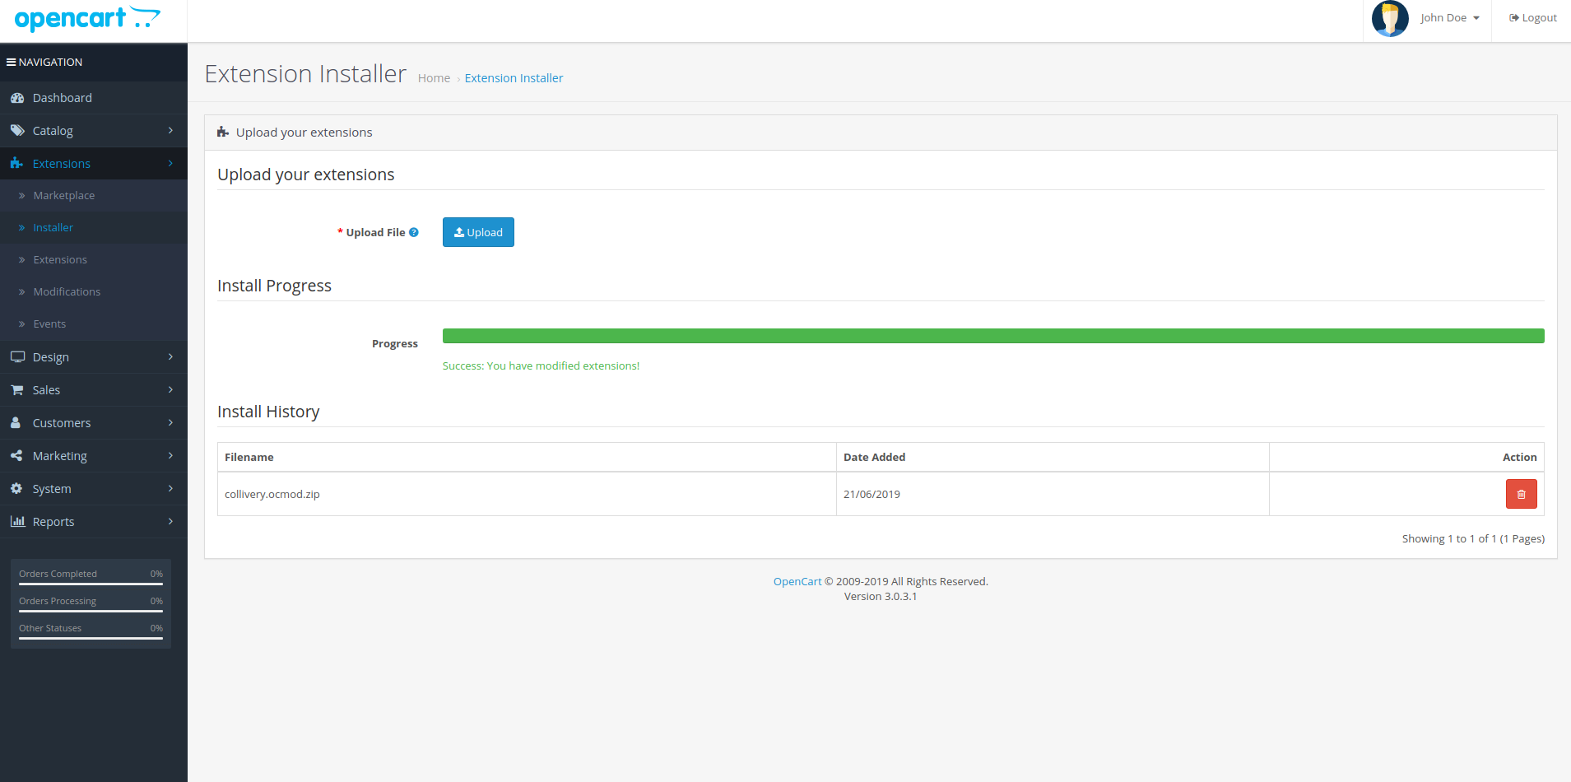This screenshot has width=1571, height=782.
Task: Click the Upload File help icon
Action: 414,232
